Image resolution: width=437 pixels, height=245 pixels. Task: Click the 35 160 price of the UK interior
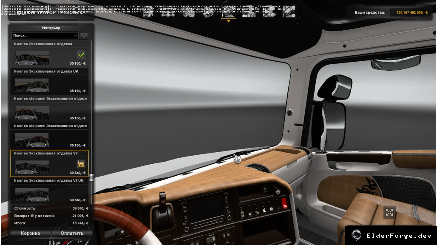pyautogui.click(x=77, y=91)
